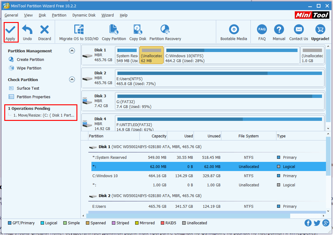Image resolution: width=333 pixels, height=235 pixels.
Task: Open the View menu
Action: [28, 15]
